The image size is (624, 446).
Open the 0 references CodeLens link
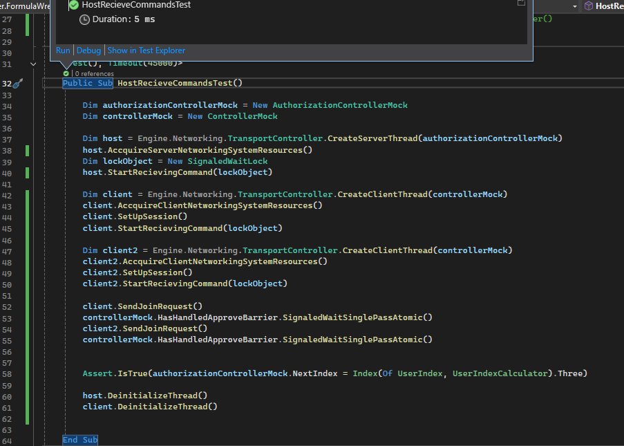point(94,73)
